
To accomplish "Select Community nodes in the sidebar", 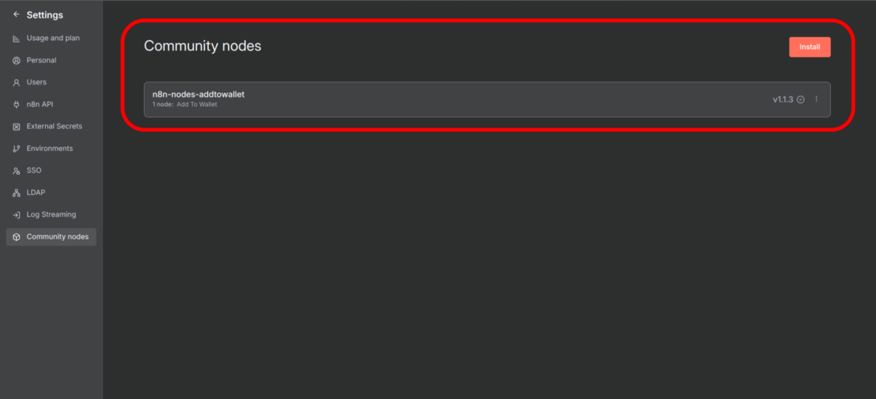I will (x=57, y=237).
